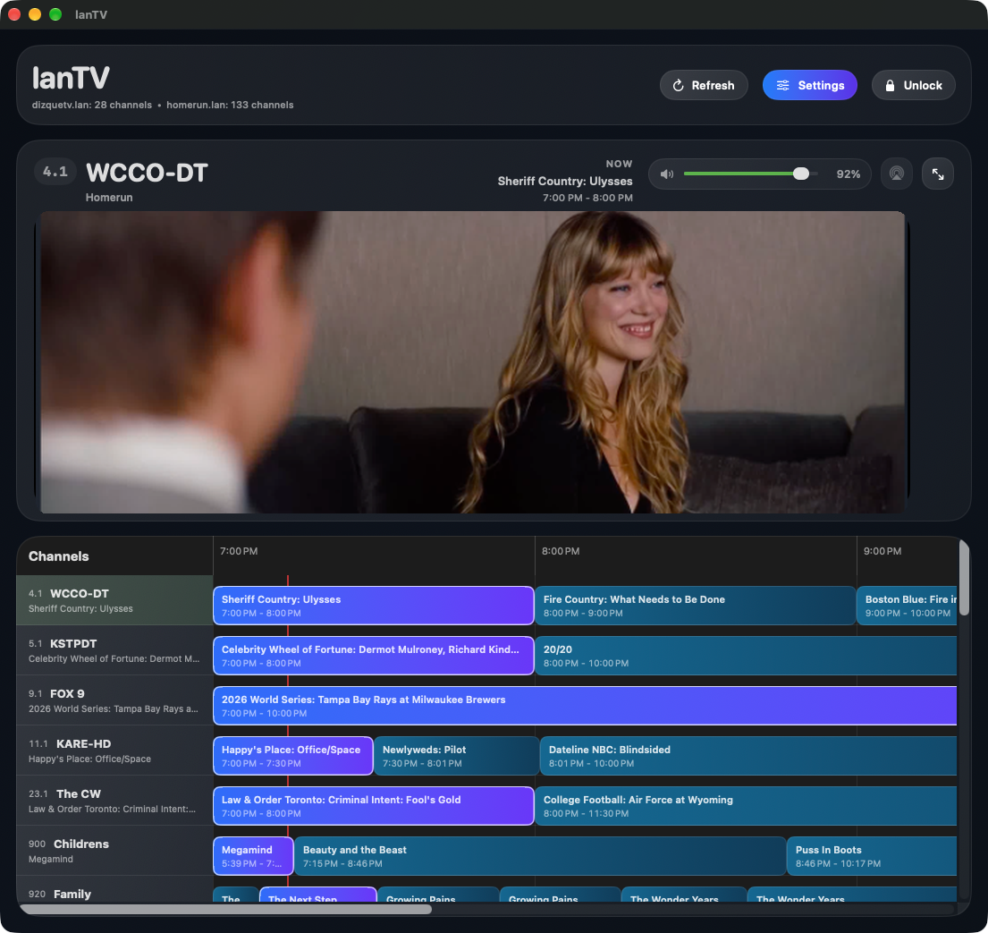Click the horizontal guide scrollbar
The width and height of the screenshot is (988, 933).
[x=225, y=909]
